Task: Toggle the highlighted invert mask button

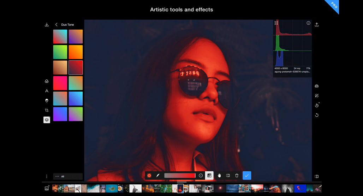Action: tap(209, 176)
